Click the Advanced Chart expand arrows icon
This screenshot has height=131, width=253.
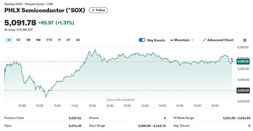tap(205, 40)
